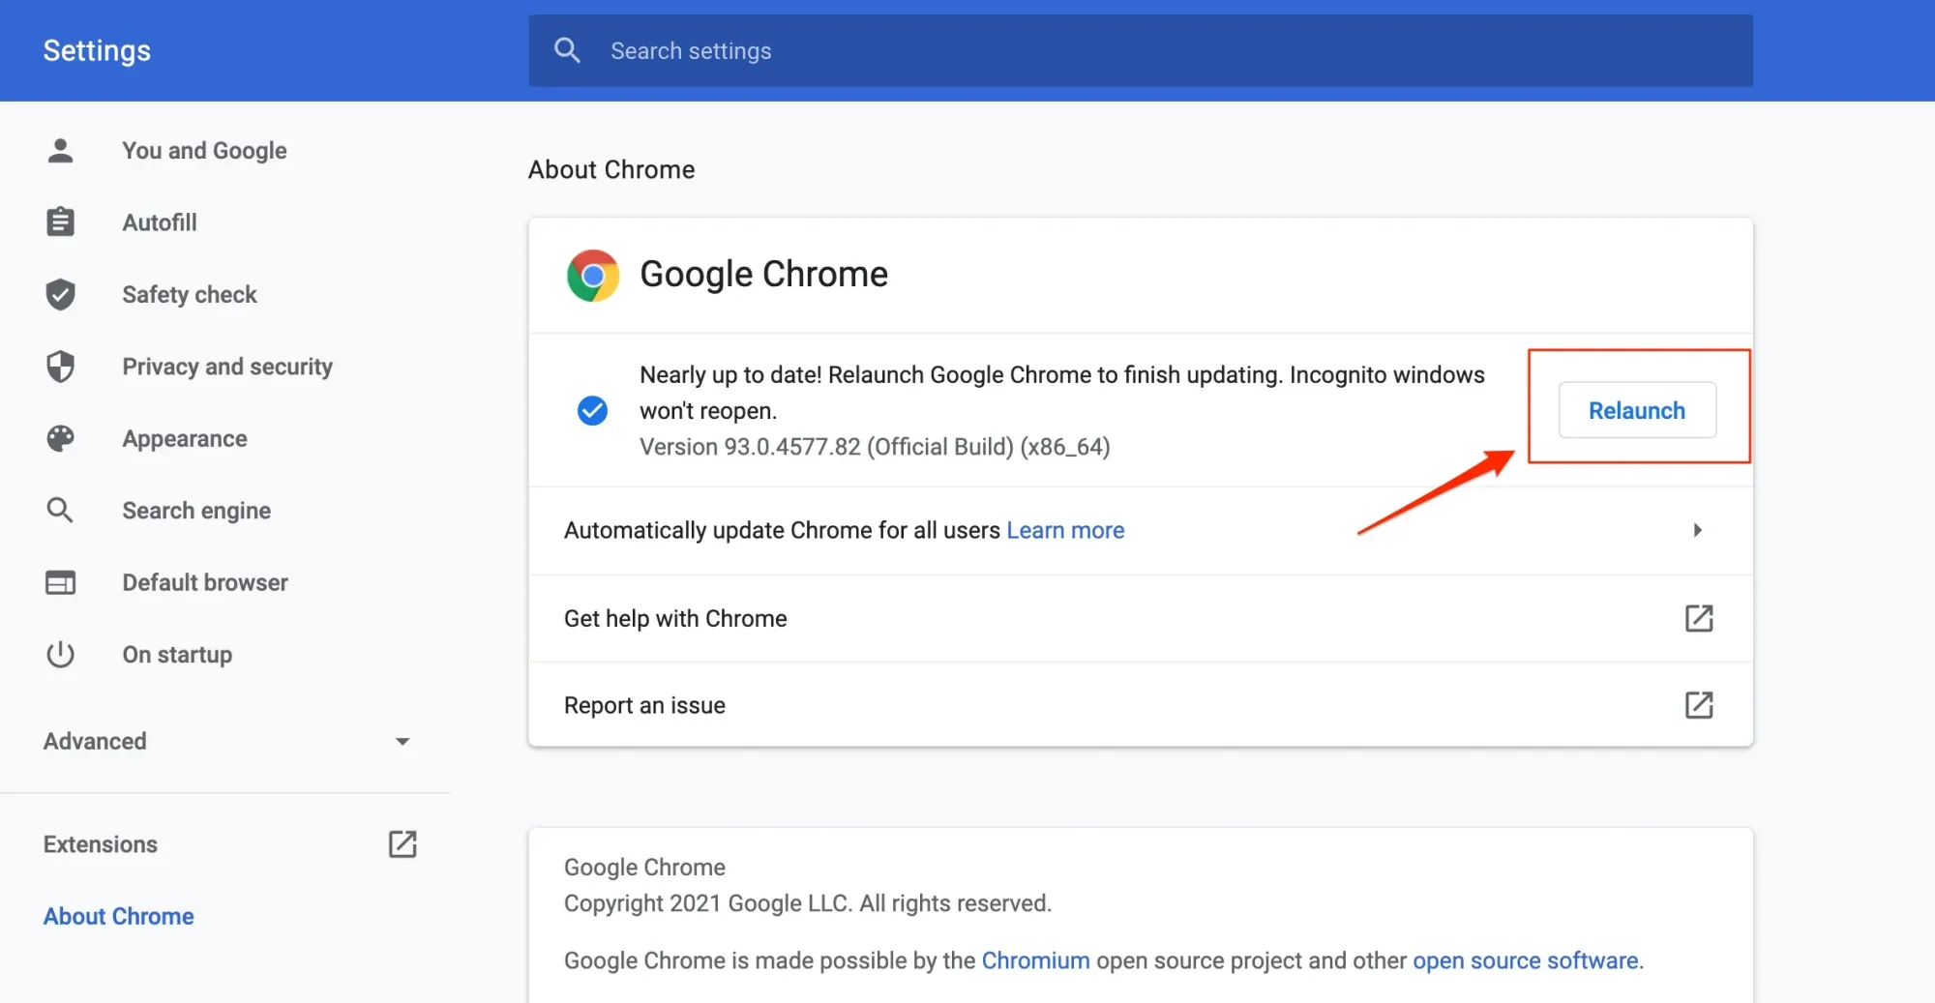Click the Safety check shield icon

coord(60,294)
